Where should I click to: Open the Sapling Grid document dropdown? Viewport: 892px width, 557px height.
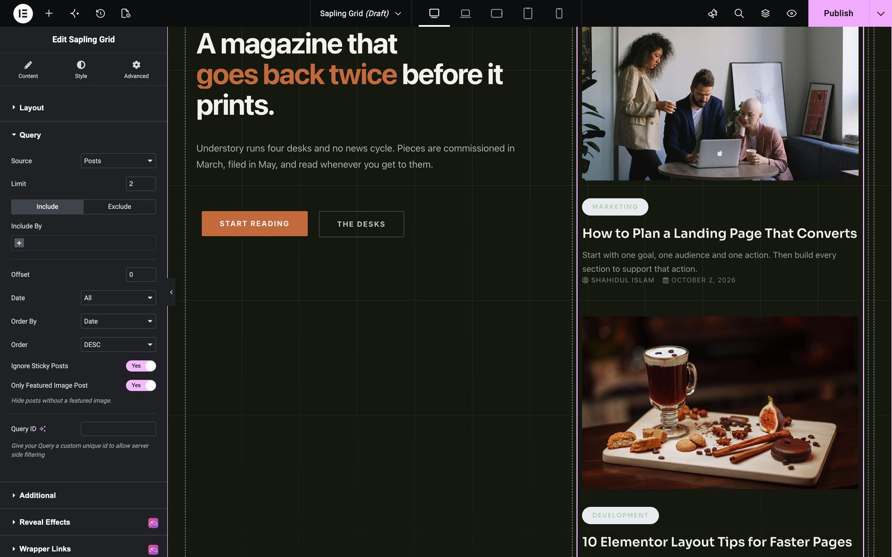[x=360, y=13]
